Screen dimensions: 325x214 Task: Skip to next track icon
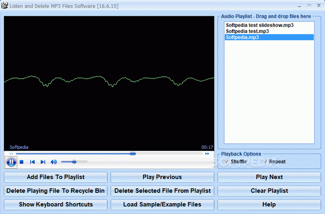(x=43, y=162)
